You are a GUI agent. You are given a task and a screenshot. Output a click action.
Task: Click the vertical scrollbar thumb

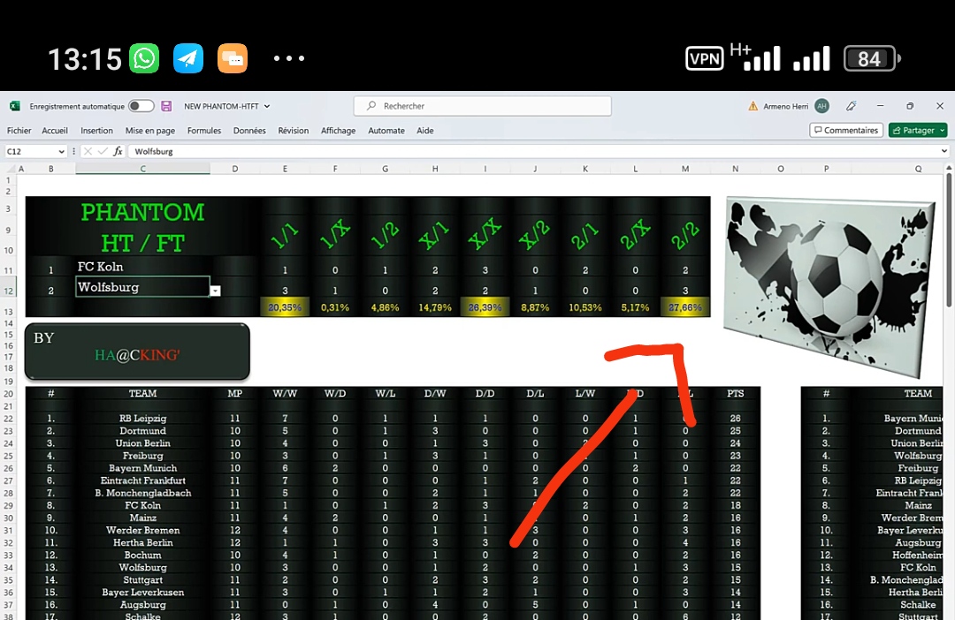pyautogui.click(x=949, y=240)
